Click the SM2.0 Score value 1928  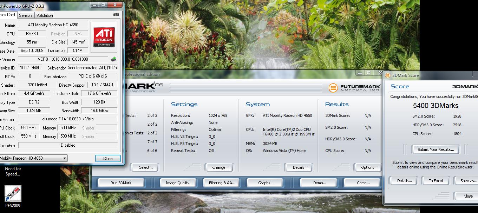pos(457,116)
